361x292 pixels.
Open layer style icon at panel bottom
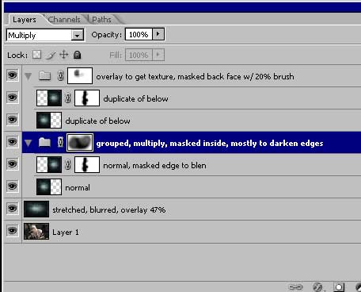(x=317, y=287)
